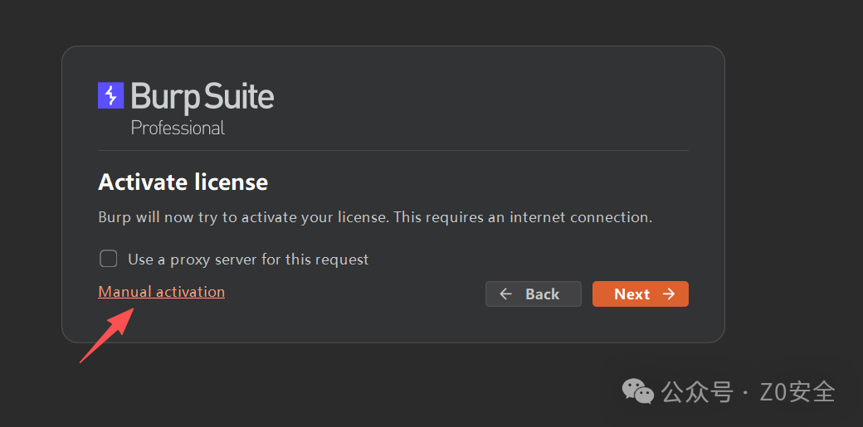Click the "Burp will now try to activate" sentence

click(244, 216)
